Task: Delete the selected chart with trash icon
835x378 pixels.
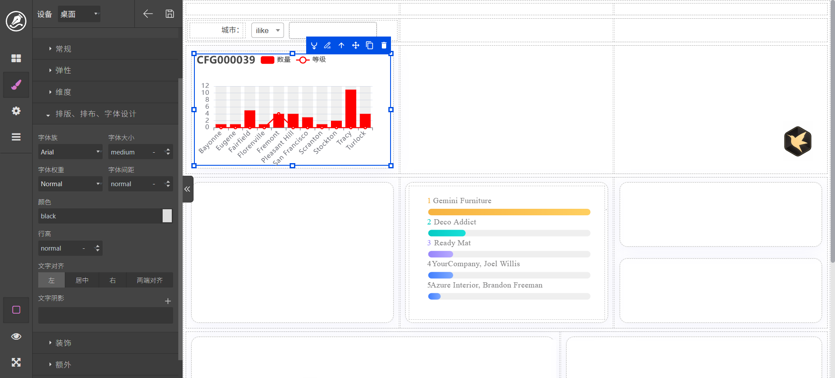Action: coord(384,45)
